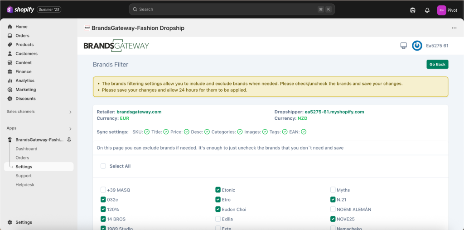Expand the Sales channels section chevron
Viewport: 464px width, 230px height.
coord(70,112)
